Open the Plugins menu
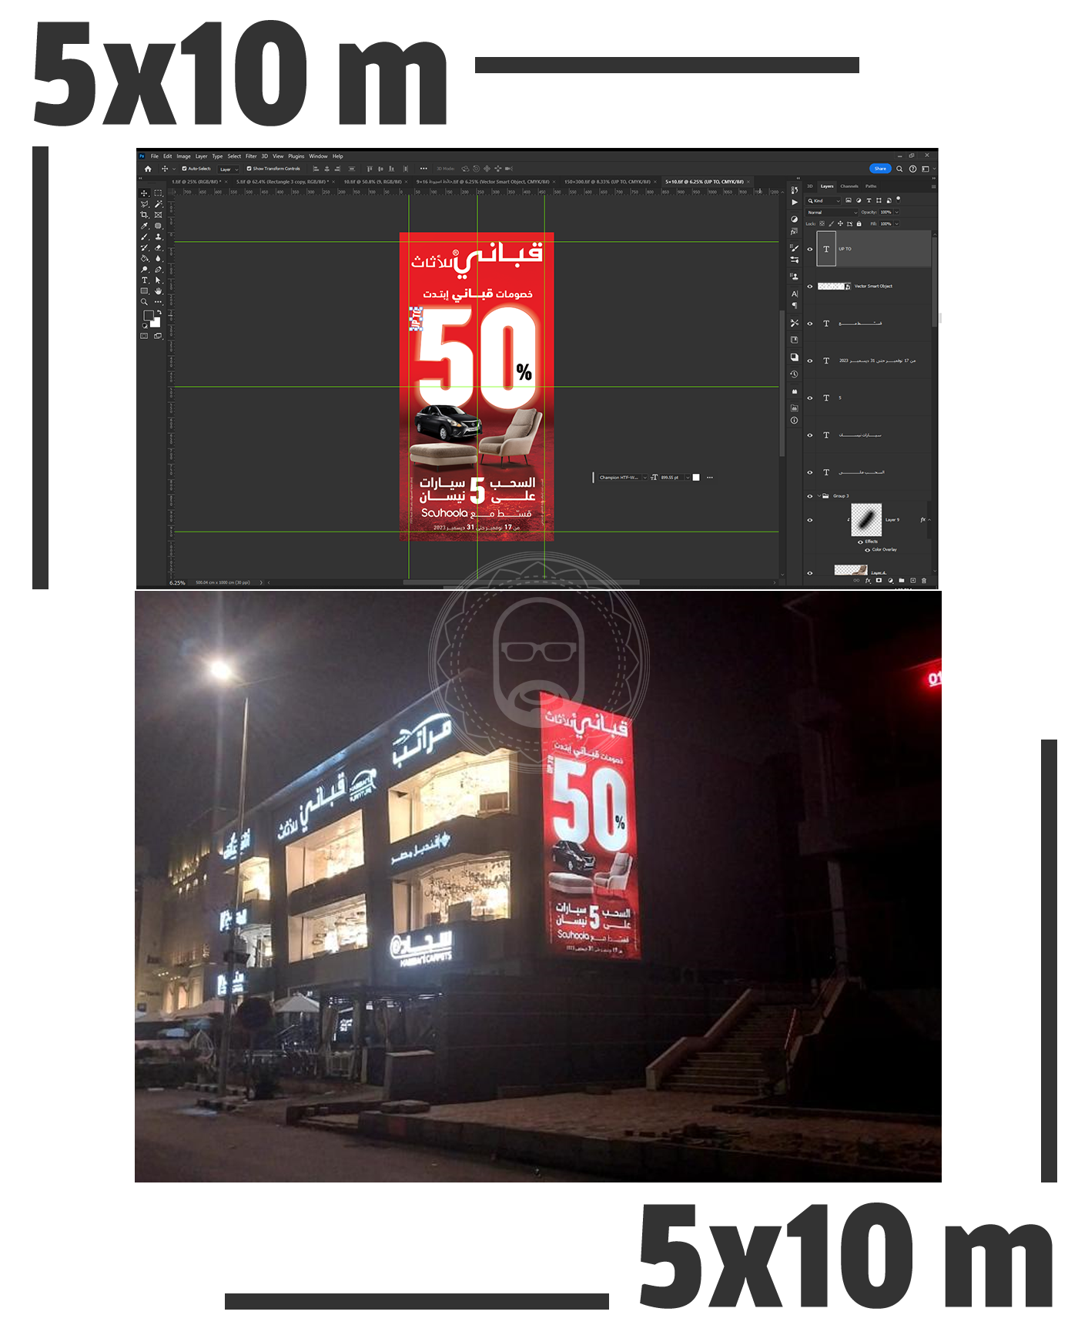The height and width of the screenshot is (1325, 1078). coord(296,156)
